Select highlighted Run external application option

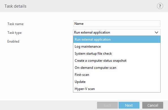pyautogui.click(x=117, y=39)
